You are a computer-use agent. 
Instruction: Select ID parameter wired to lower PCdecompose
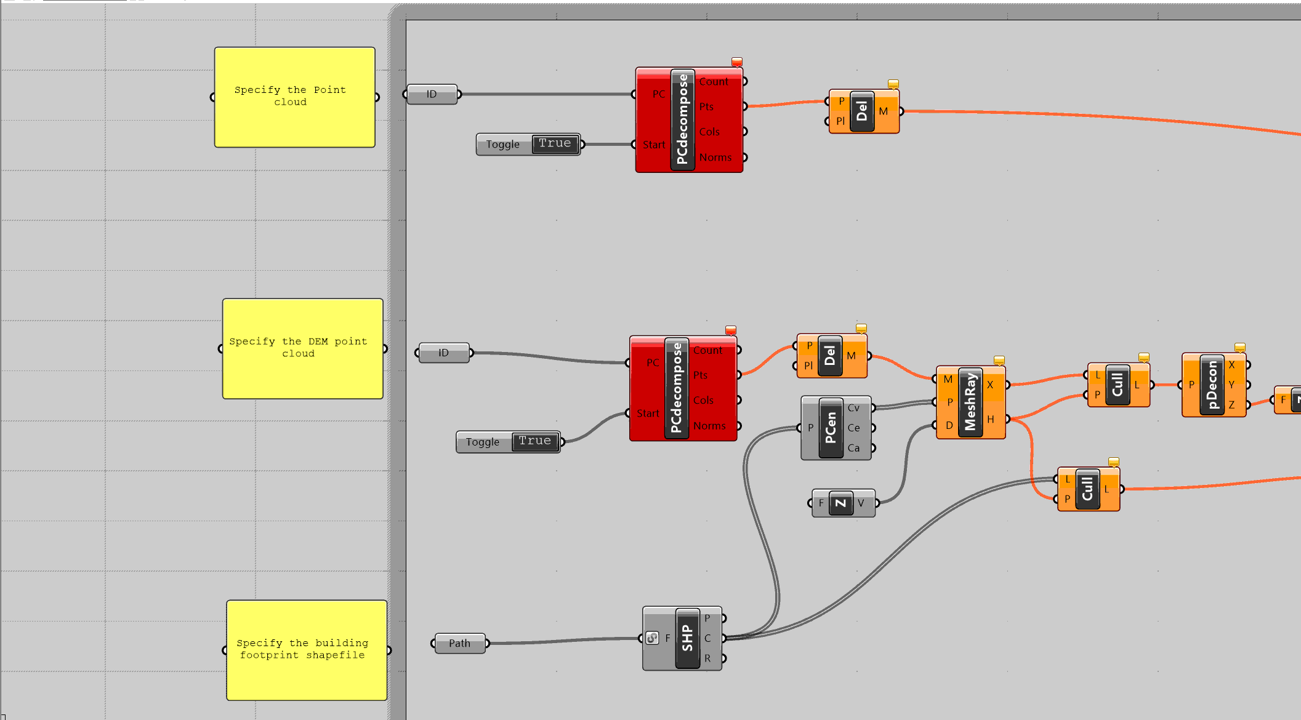[x=443, y=353]
